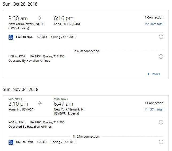
Task: Open the 15h 46m total duration link
Action: point(154,24)
